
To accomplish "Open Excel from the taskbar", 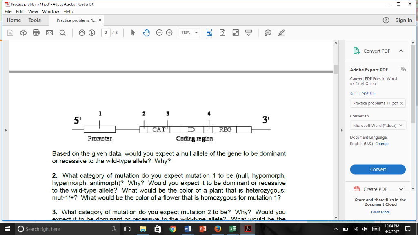I will 233,229.
